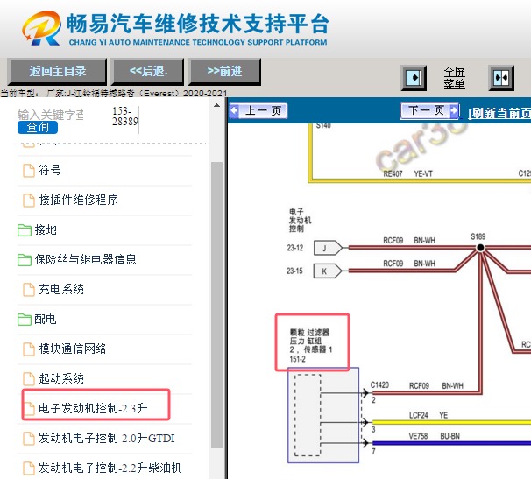Image resolution: width=531 pixels, height=479 pixels.
Task: Click page icon beside 发动机电子控制-2.0升GTDI
Action: click(29, 439)
